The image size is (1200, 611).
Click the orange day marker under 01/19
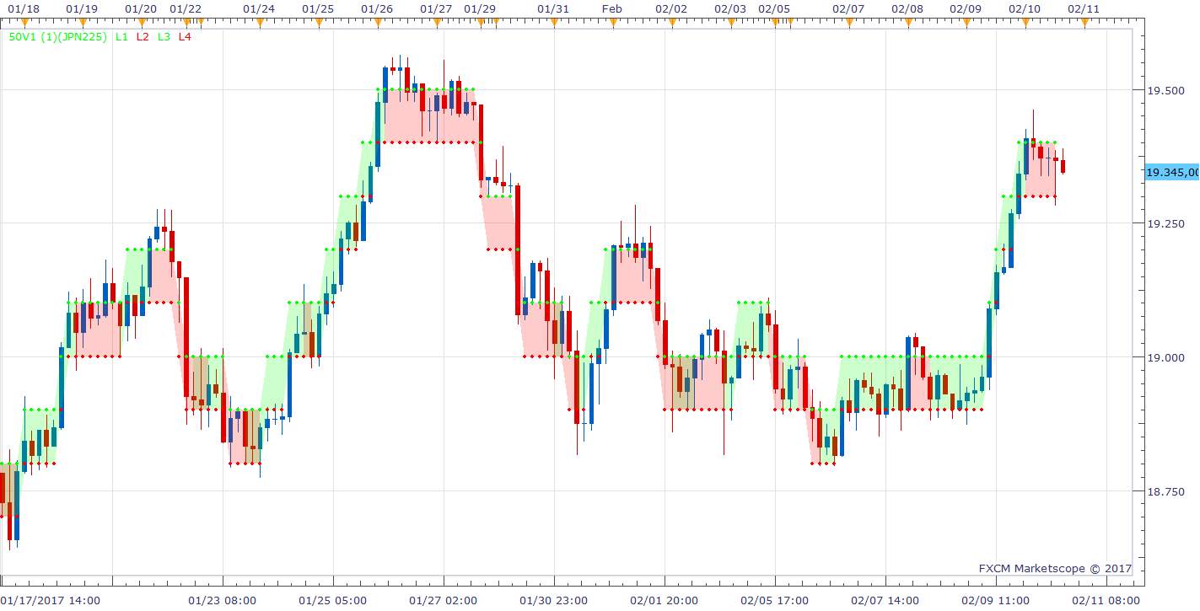(x=82, y=24)
